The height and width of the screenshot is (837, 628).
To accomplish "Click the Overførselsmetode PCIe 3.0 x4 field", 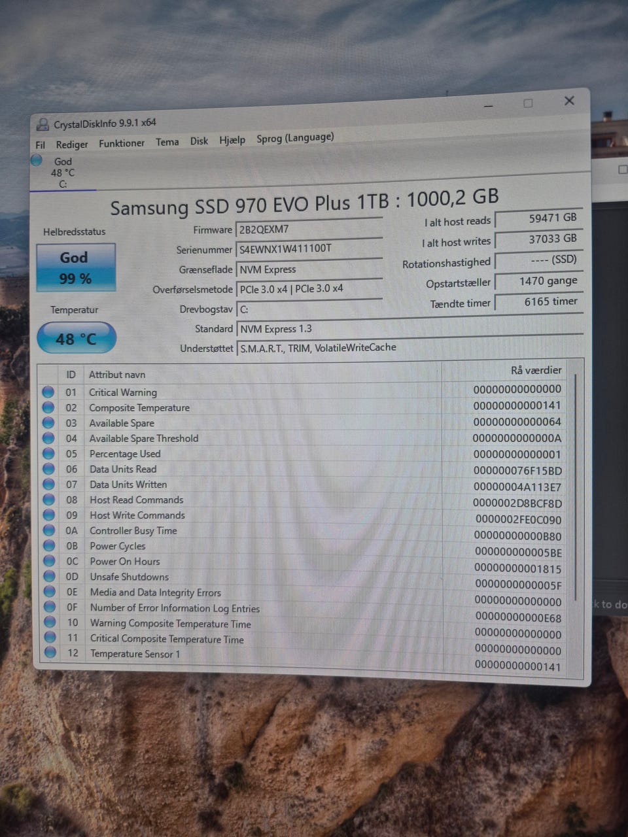I will pos(309,288).
